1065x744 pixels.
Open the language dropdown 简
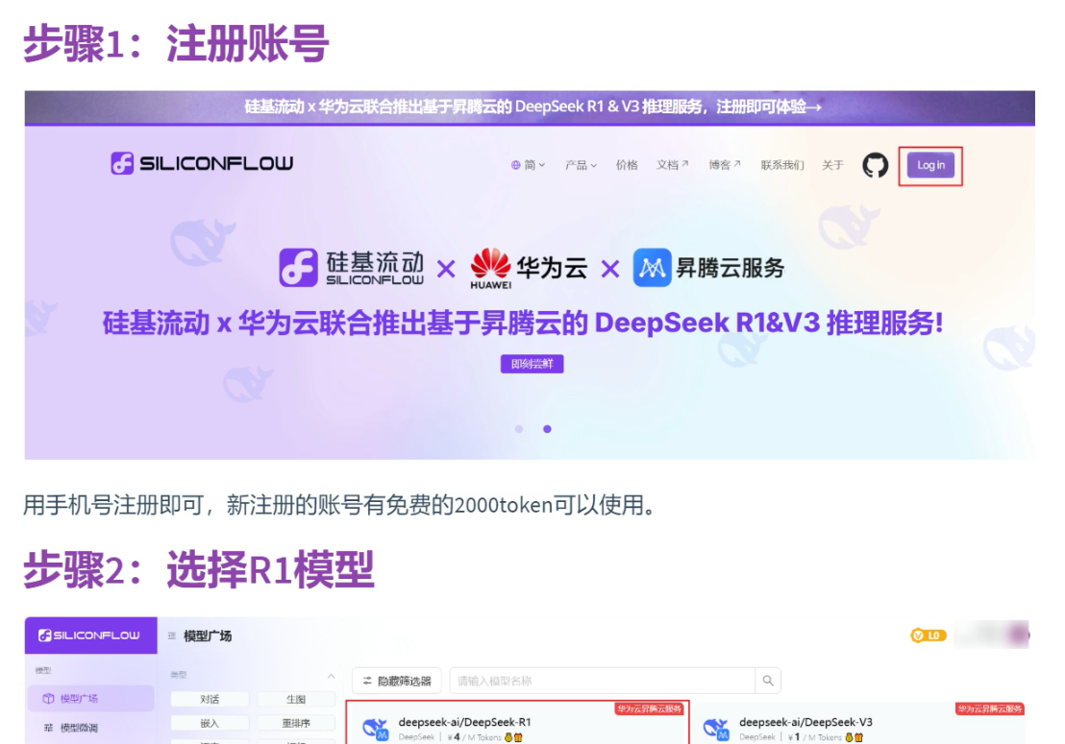click(x=528, y=165)
